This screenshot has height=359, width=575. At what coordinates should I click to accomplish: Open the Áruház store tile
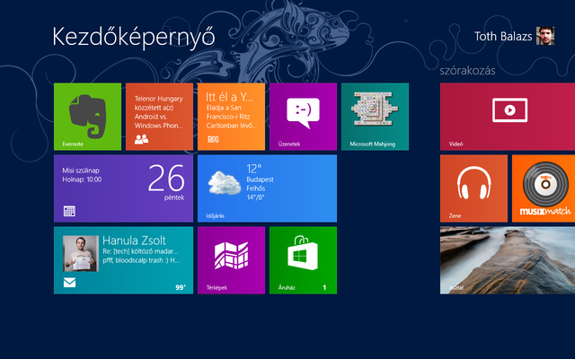pyautogui.click(x=303, y=260)
